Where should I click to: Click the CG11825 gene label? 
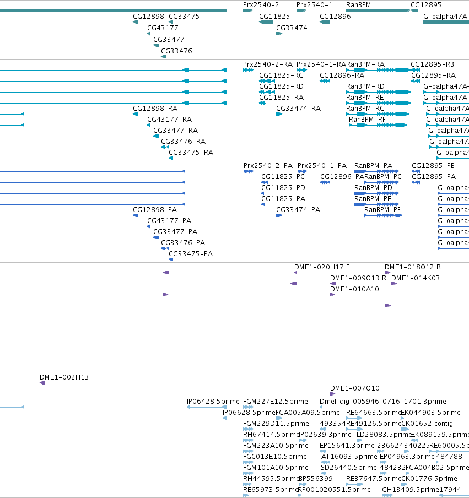click(x=274, y=17)
